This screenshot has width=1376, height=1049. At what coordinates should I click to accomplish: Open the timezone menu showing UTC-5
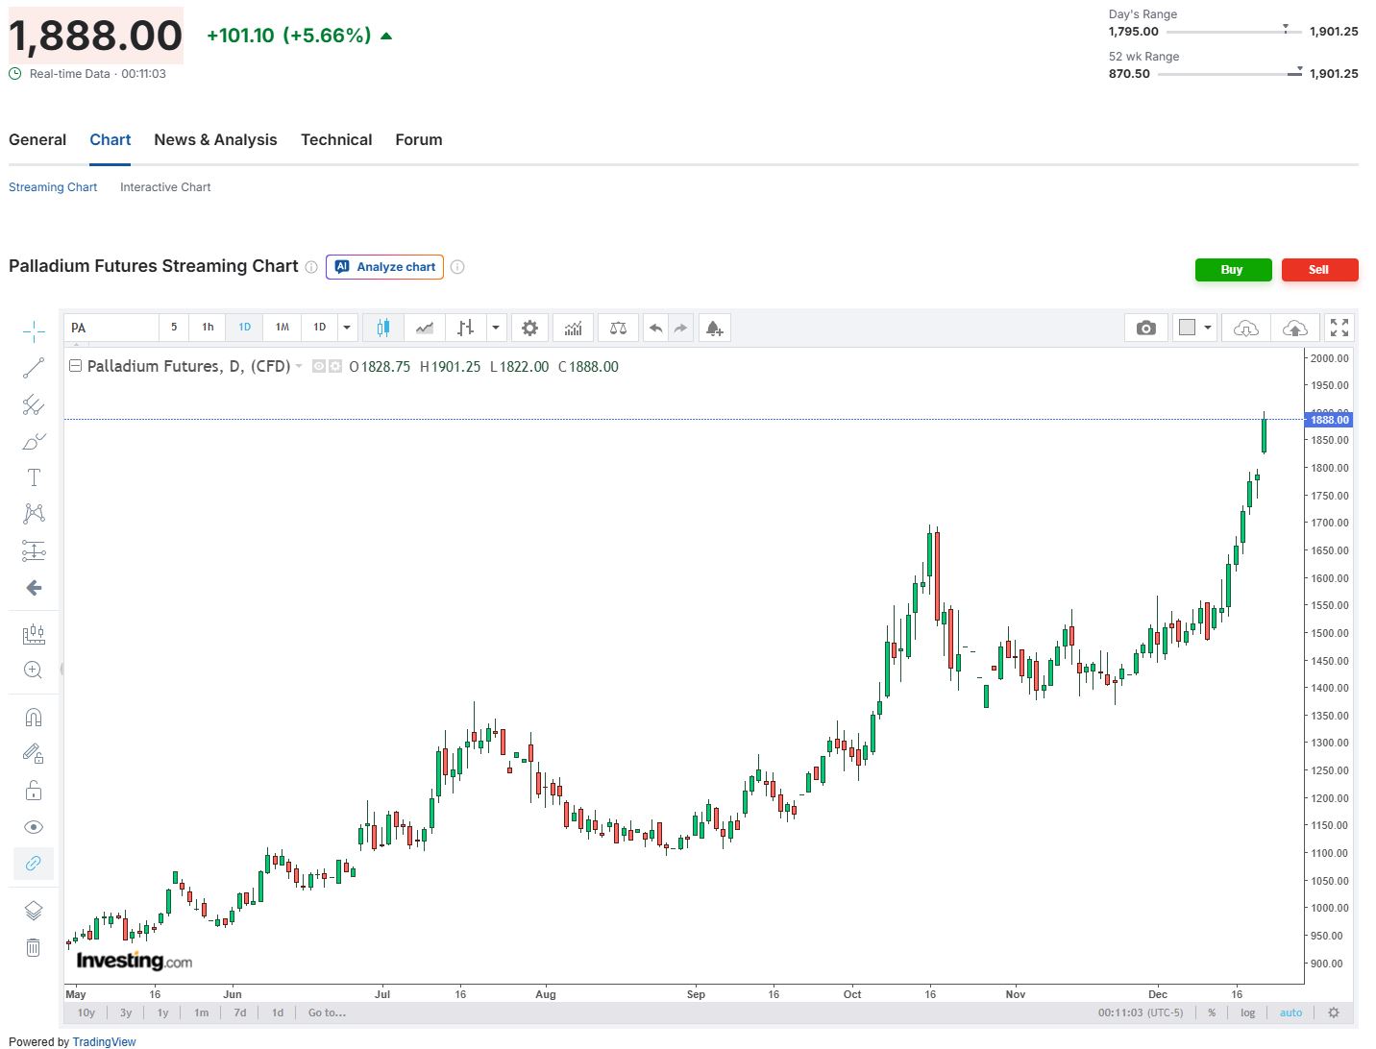[x=1141, y=1012]
